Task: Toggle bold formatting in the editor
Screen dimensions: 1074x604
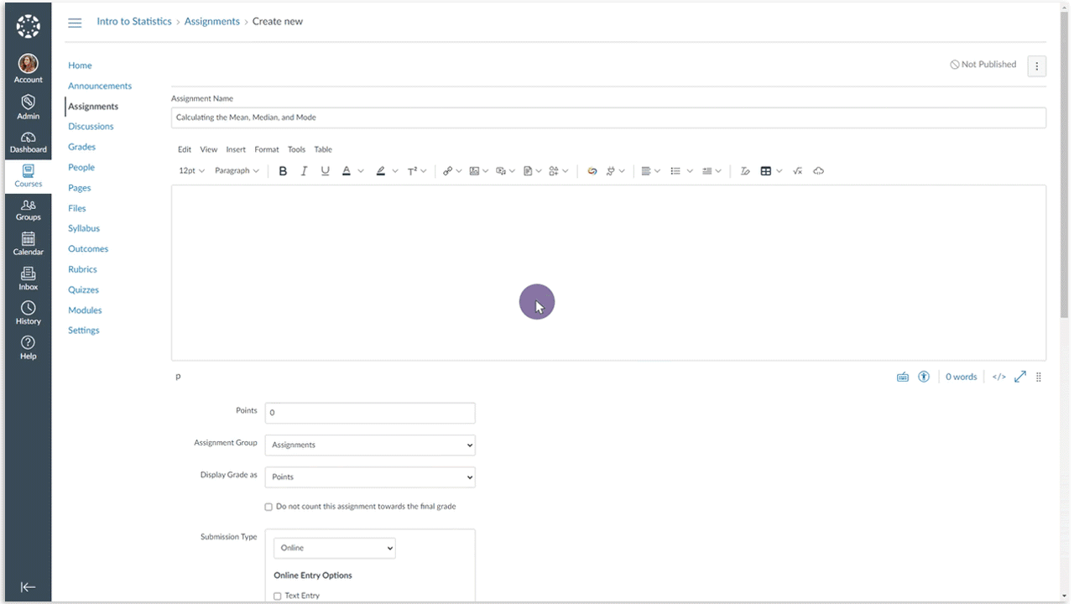Action: (283, 171)
